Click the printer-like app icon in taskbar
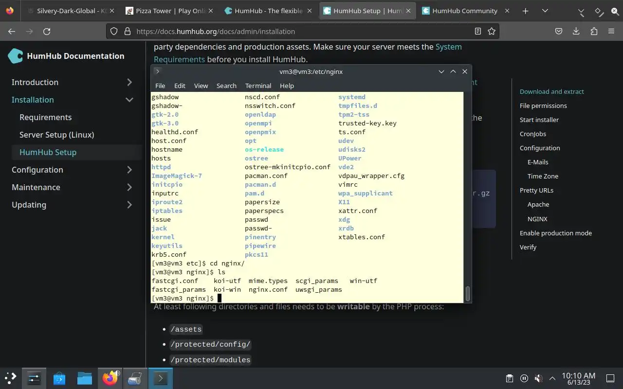623x389 pixels. pyautogui.click(x=135, y=378)
